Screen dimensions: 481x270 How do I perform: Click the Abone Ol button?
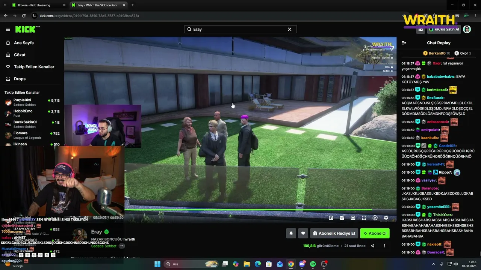[375, 233]
